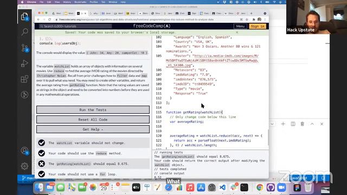
Task: Open GitHub Desktop from the Dock
Action: click(271, 187)
